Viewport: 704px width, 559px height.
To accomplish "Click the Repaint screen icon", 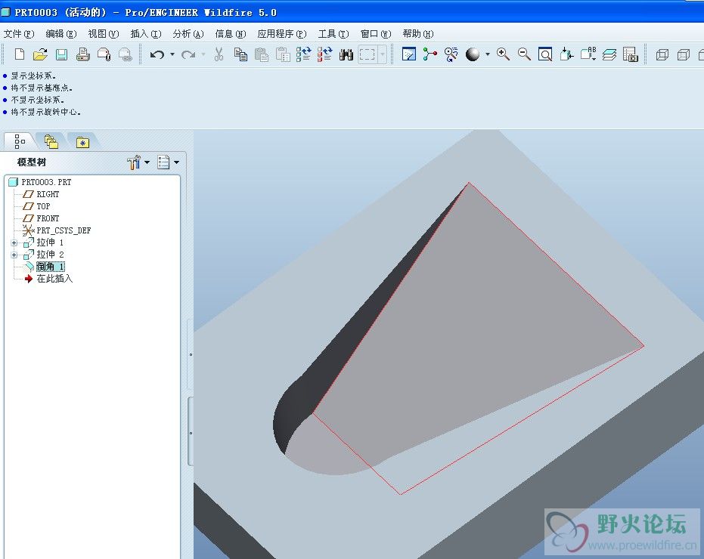I will pos(408,54).
